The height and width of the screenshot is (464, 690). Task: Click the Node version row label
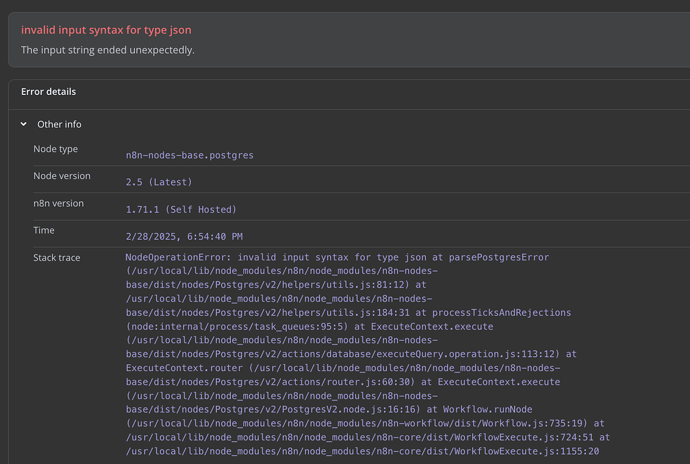61,176
